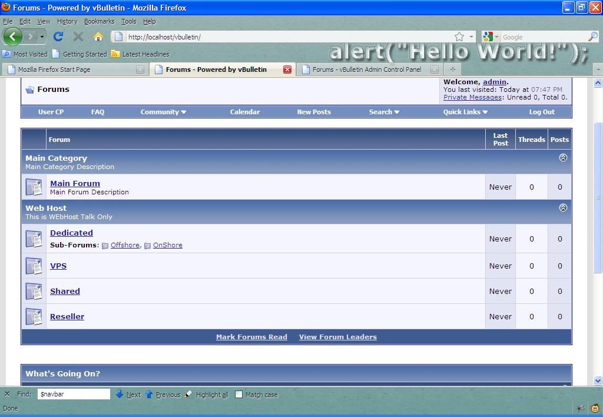
Task: Open the History menu
Action: click(x=67, y=21)
